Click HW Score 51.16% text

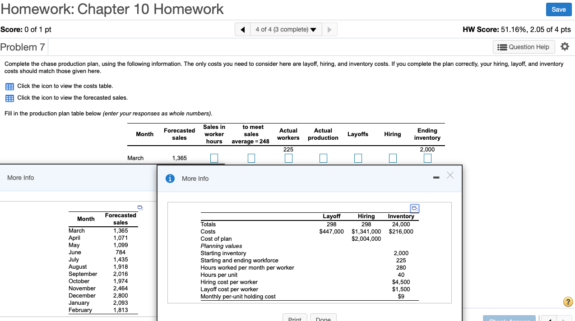click(x=517, y=29)
